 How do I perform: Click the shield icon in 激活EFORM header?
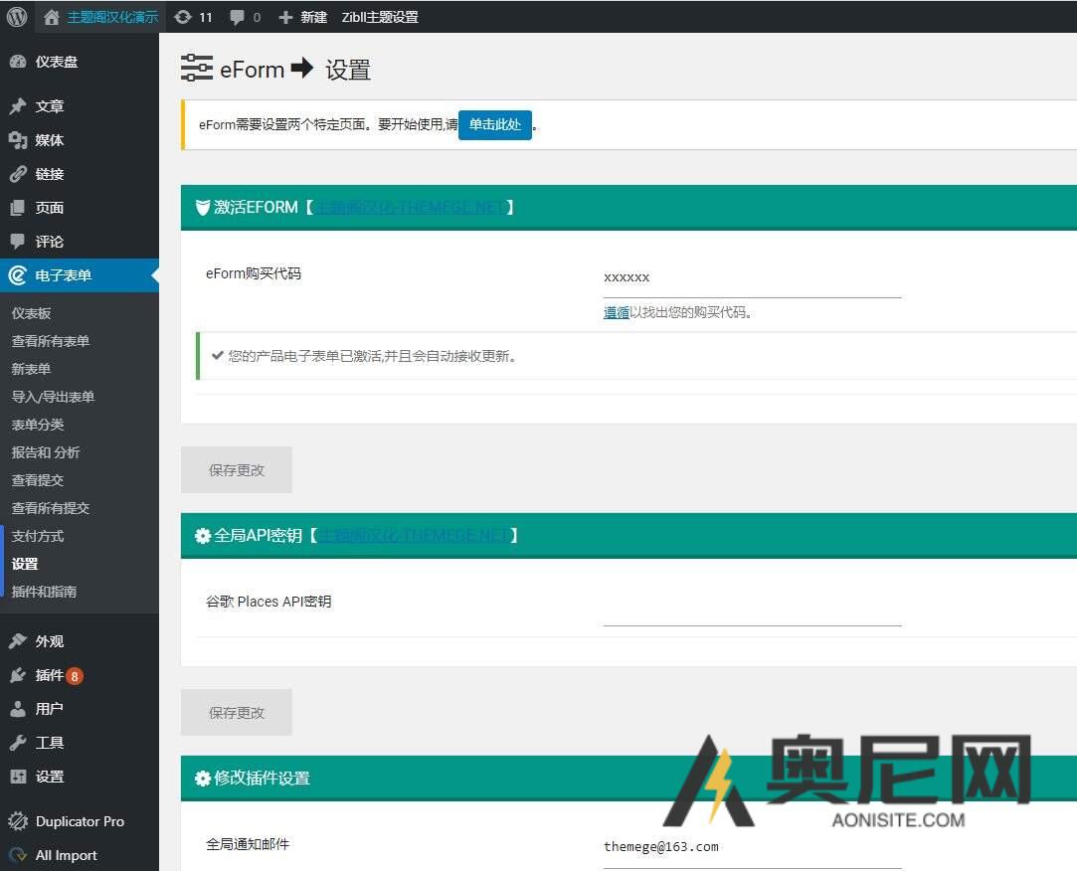(x=203, y=208)
